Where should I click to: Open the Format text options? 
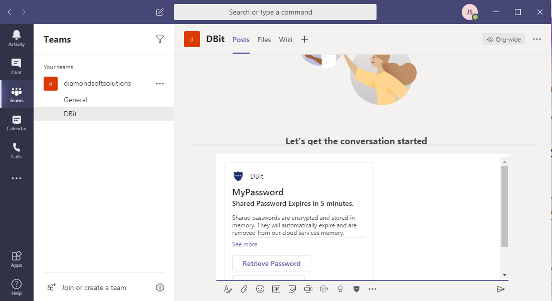point(228,289)
